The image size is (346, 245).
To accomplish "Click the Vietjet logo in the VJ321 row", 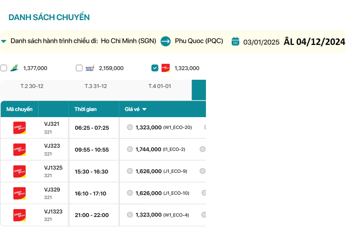I will pyautogui.click(x=19, y=128).
